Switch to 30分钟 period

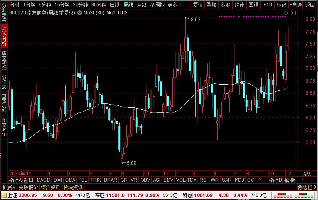80,5
